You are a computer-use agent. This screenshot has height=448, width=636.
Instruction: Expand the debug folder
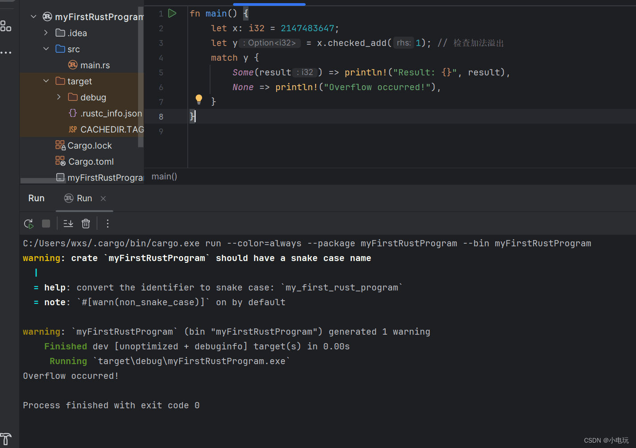point(59,97)
